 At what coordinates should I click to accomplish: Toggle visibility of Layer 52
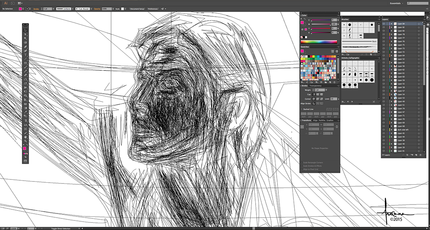384,59
